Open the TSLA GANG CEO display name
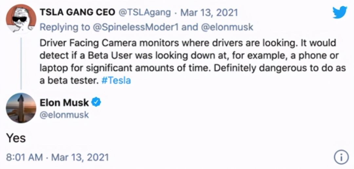The image size is (354, 169). pos(77,12)
